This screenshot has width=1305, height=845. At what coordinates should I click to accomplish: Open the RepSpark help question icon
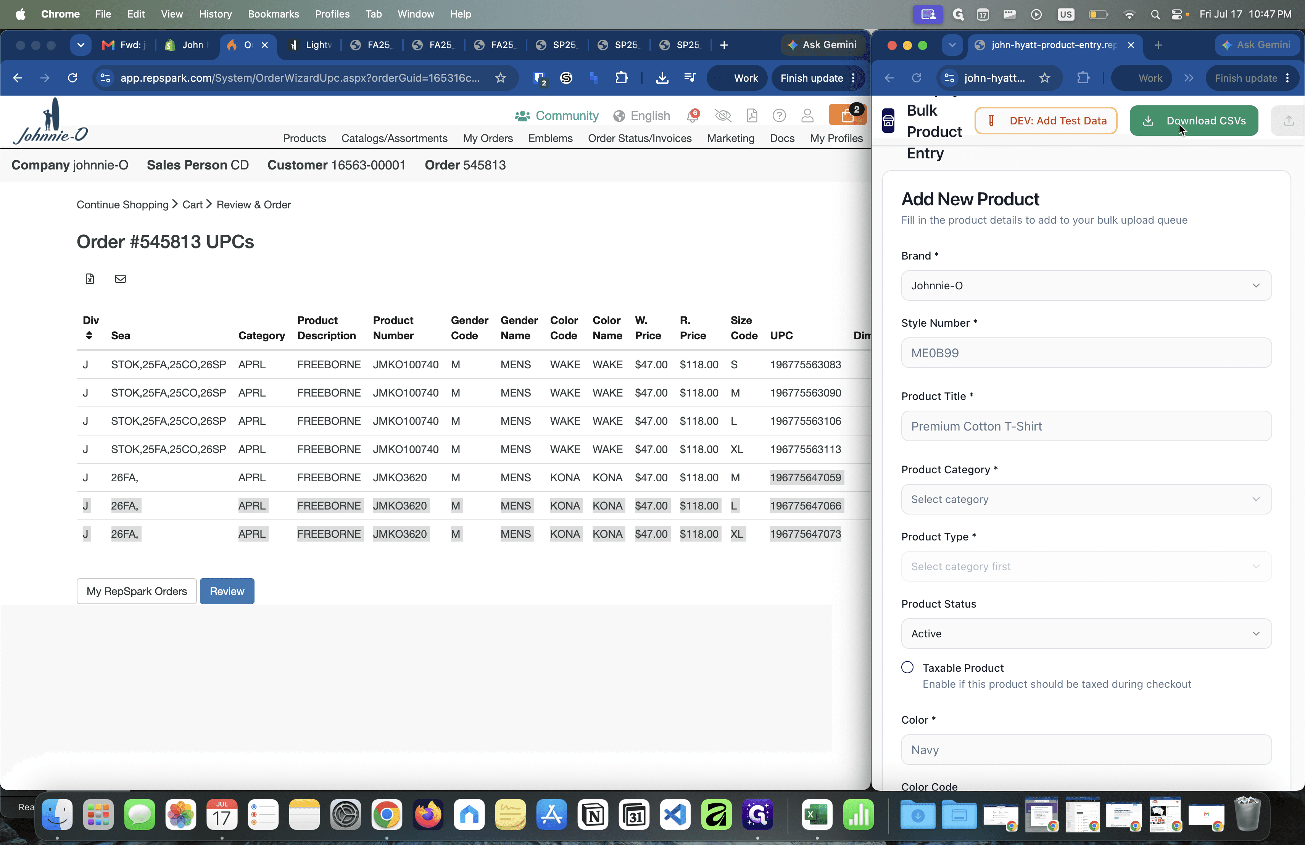coord(779,116)
